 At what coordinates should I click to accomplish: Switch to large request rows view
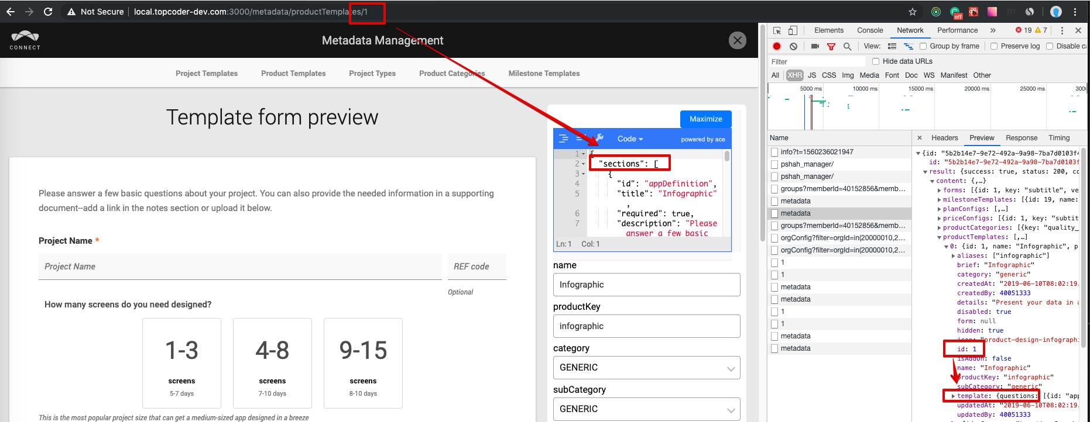pyautogui.click(x=892, y=46)
